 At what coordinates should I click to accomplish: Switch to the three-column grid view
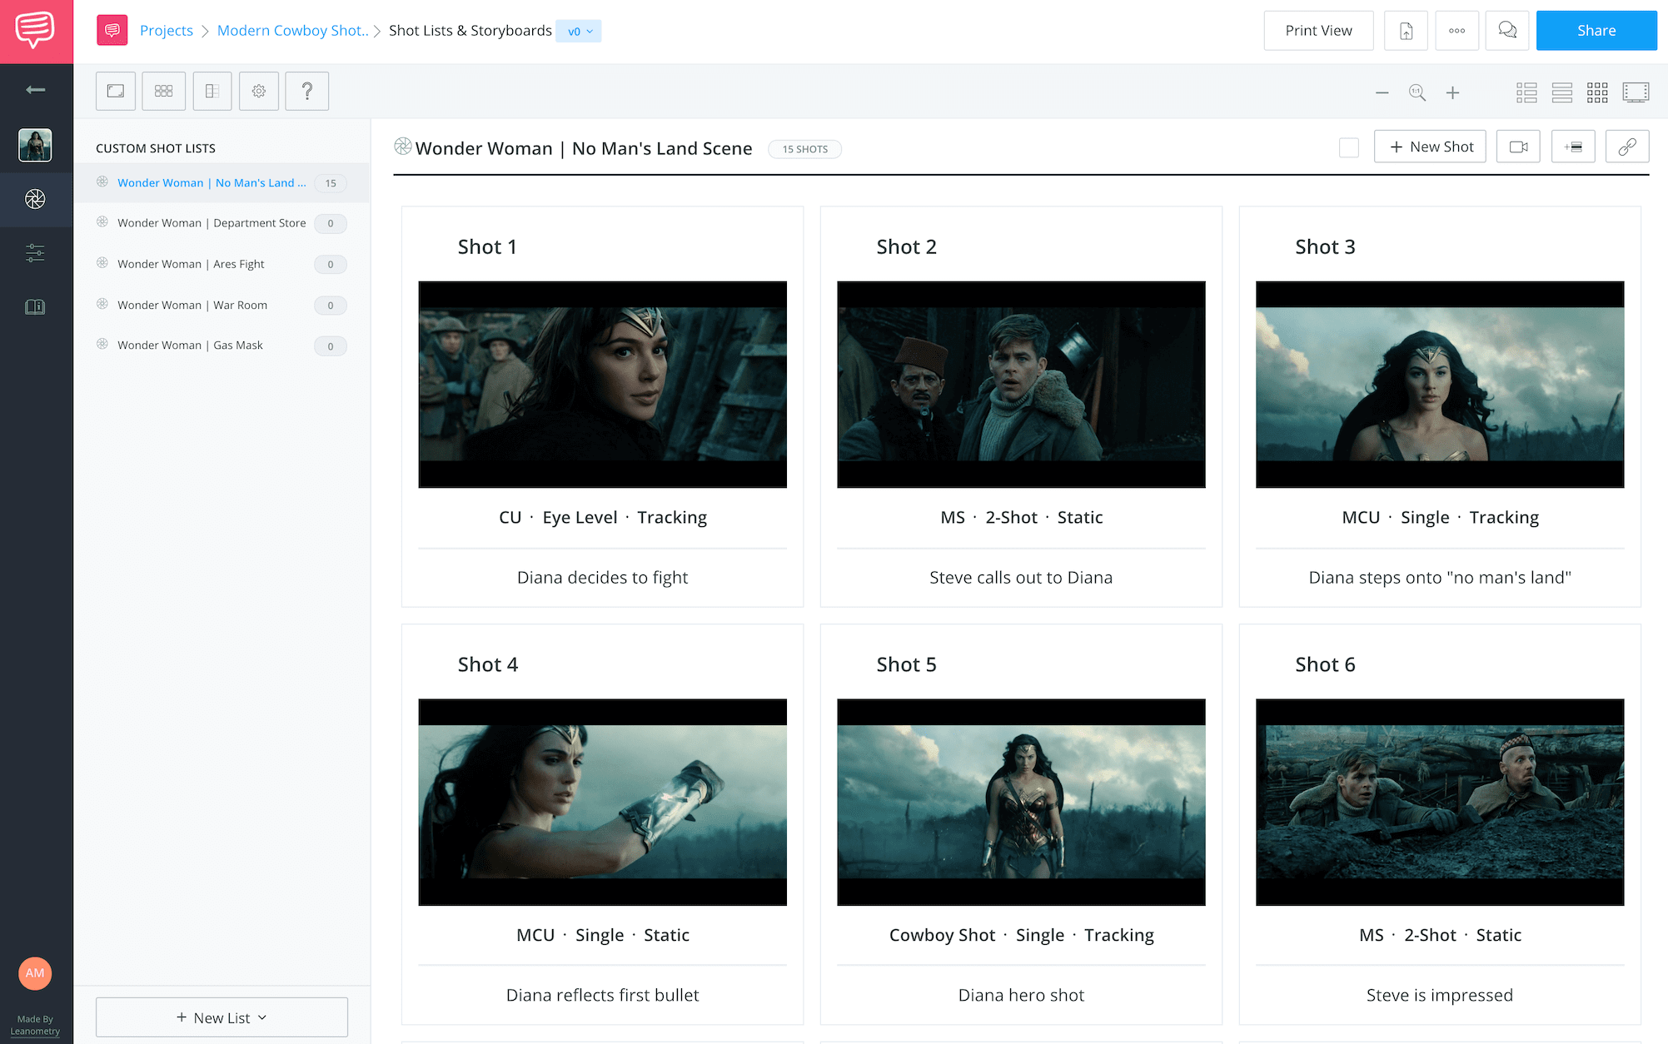1596,93
